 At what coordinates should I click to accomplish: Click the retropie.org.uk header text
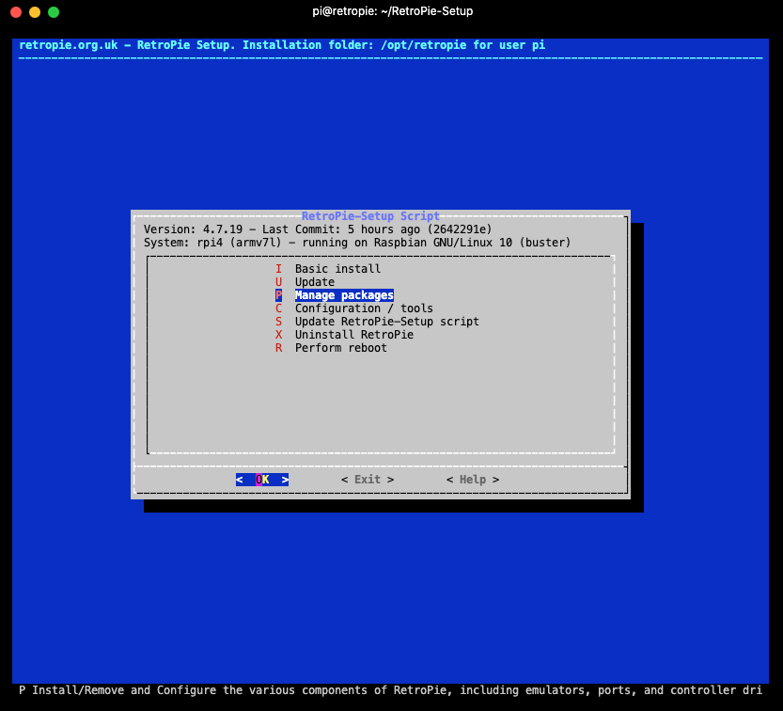(x=282, y=45)
